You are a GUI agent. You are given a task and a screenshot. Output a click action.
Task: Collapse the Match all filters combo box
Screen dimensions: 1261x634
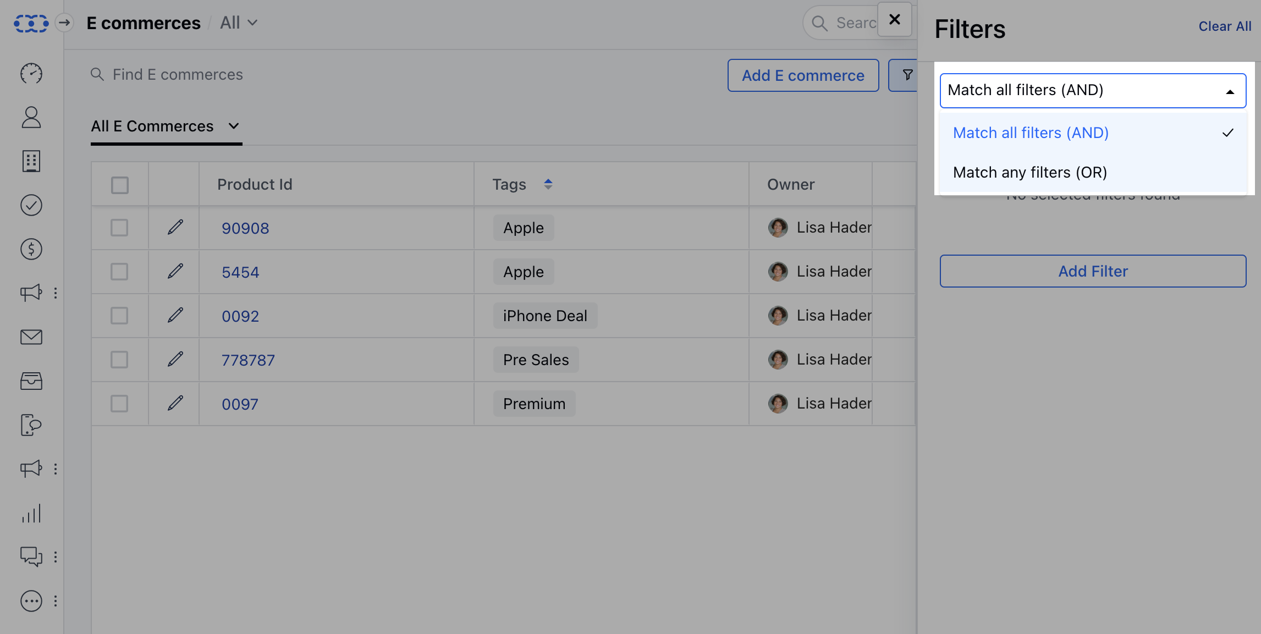pos(1093,90)
